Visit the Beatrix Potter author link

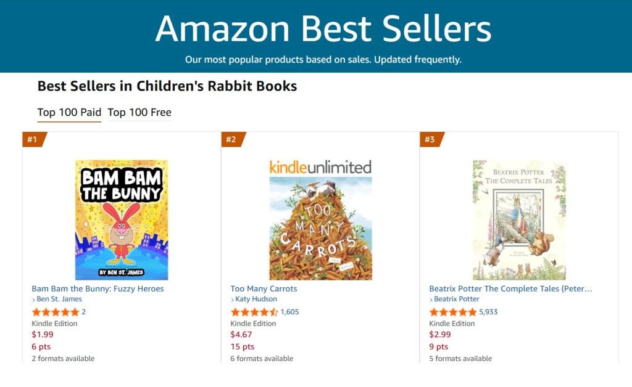(x=457, y=299)
